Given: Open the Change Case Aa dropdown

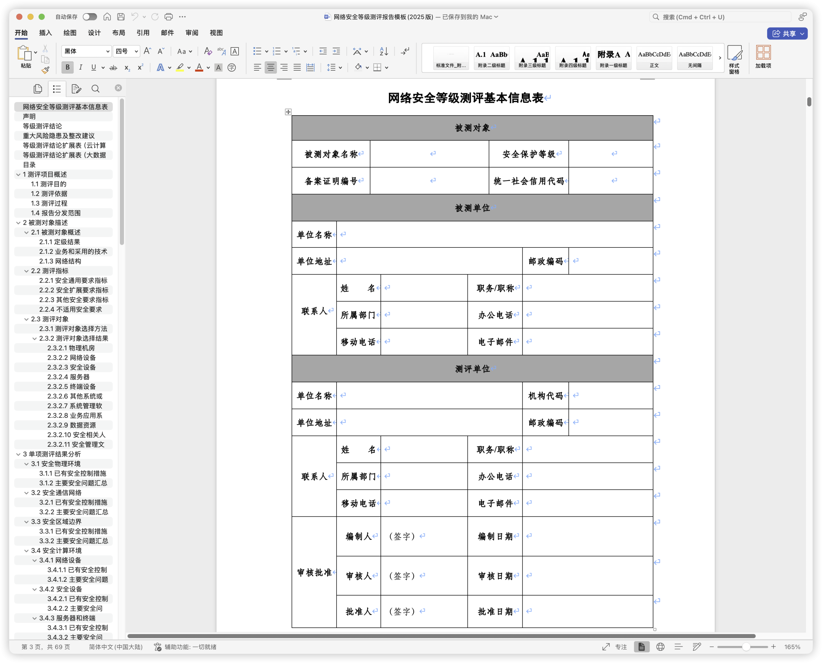Looking at the screenshot, I should point(185,51).
